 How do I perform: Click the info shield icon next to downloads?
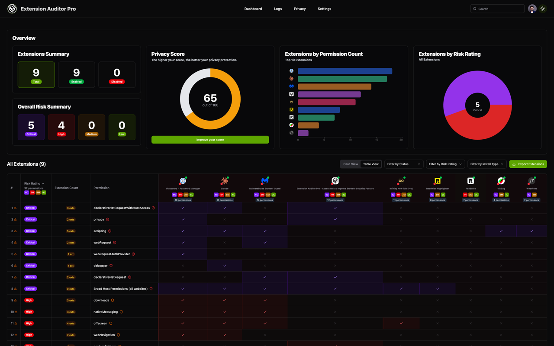pyautogui.click(x=113, y=300)
